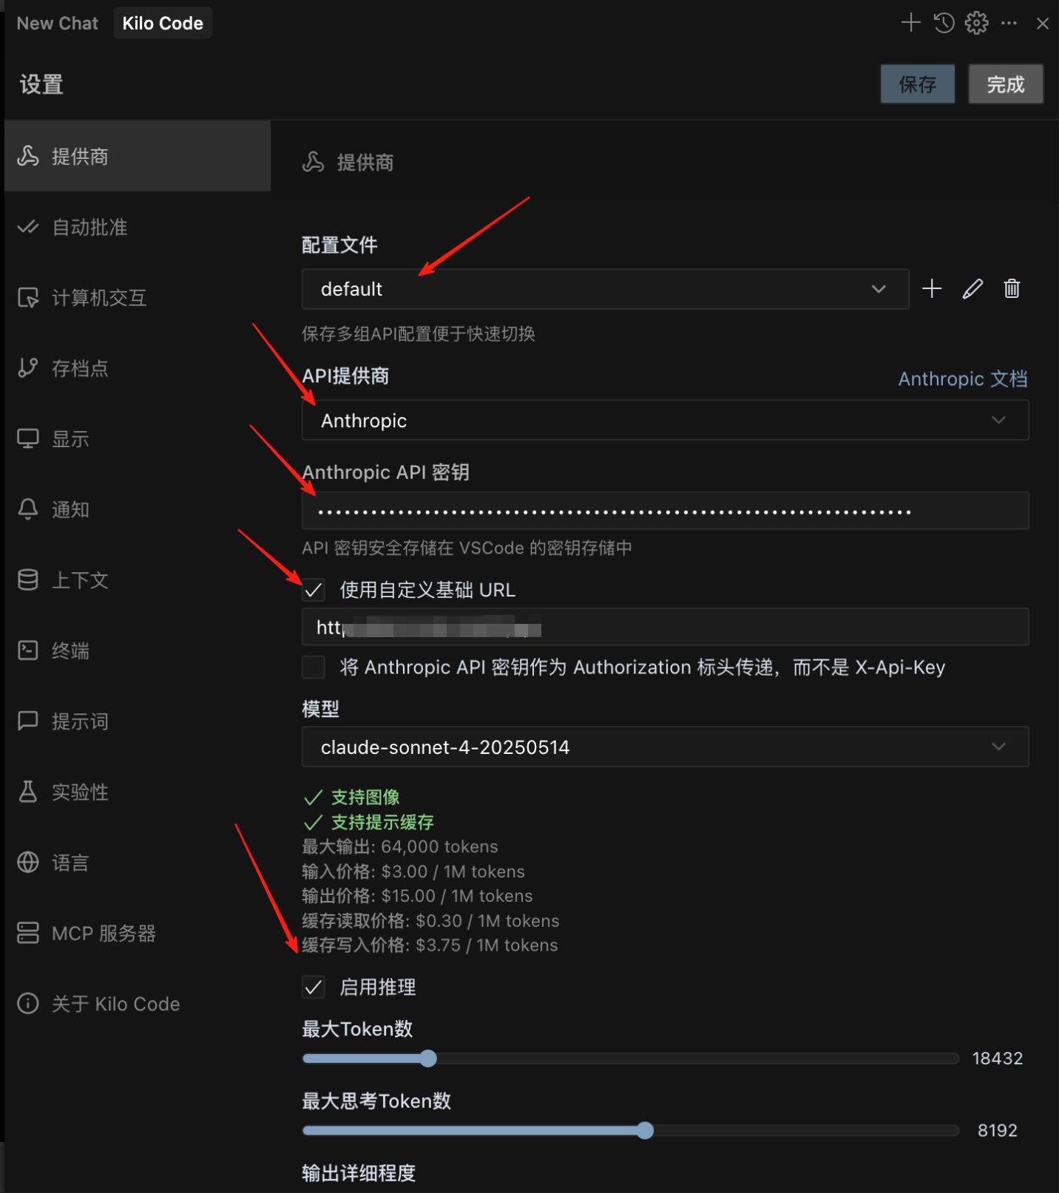
Task: Adjust the 最大Token数 slider handle
Action: [x=428, y=1058]
